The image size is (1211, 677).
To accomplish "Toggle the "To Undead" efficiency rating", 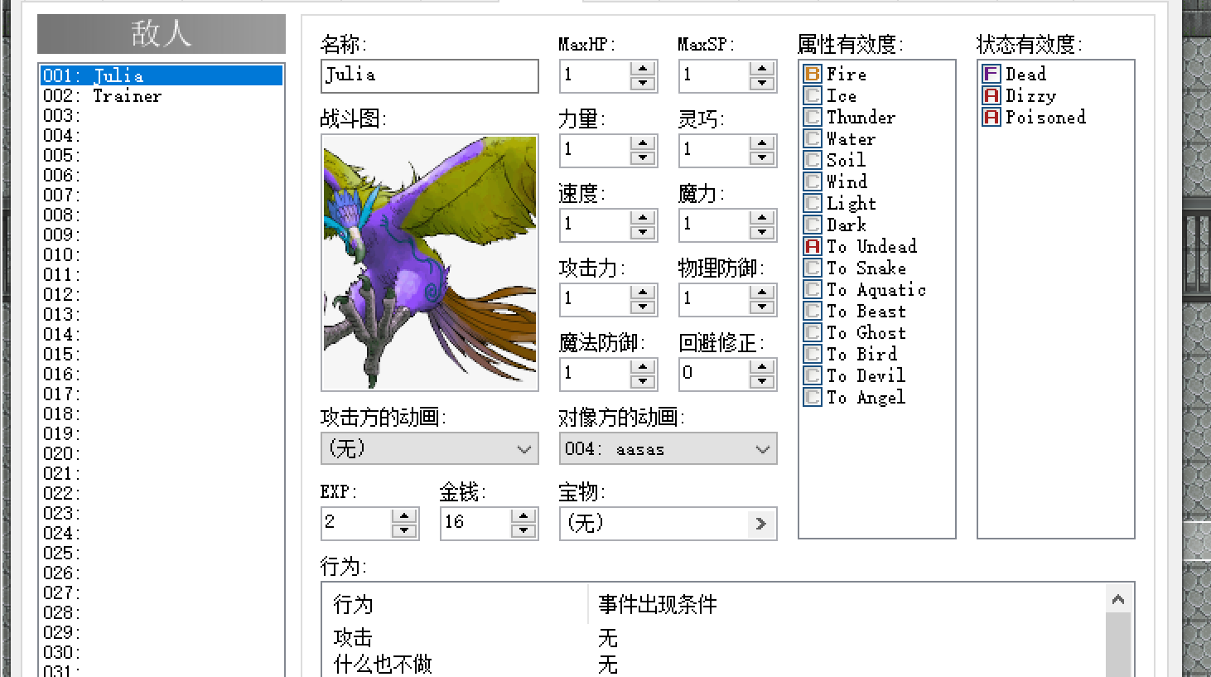I will coord(813,246).
